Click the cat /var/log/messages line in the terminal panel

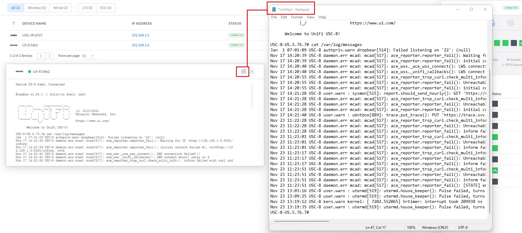[x=50, y=134]
